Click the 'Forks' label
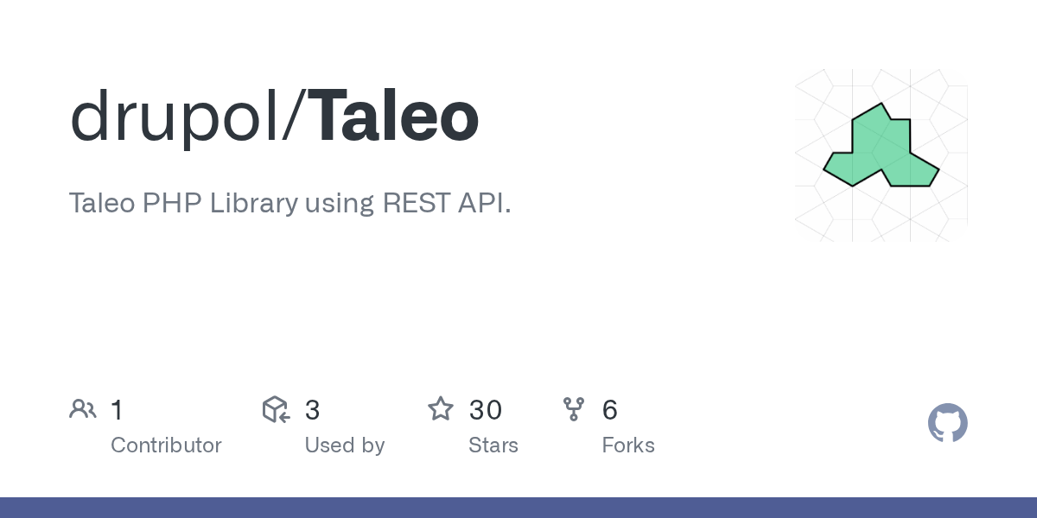 (x=628, y=445)
